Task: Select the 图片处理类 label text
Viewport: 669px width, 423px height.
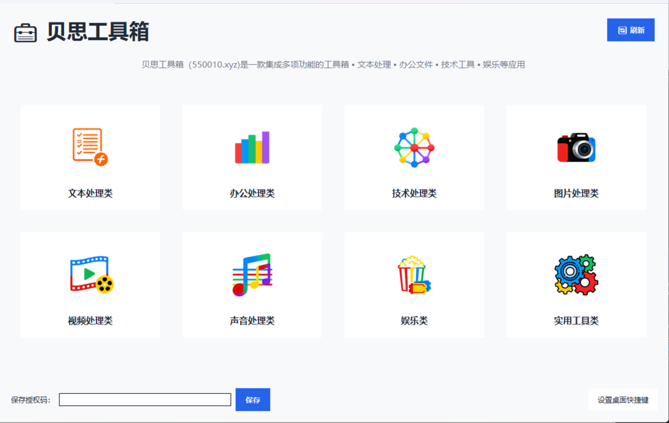Action: click(576, 193)
